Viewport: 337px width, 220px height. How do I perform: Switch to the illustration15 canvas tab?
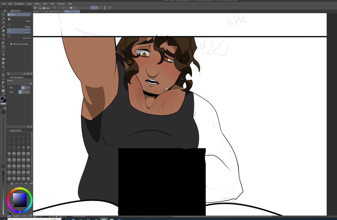coord(56,12)
